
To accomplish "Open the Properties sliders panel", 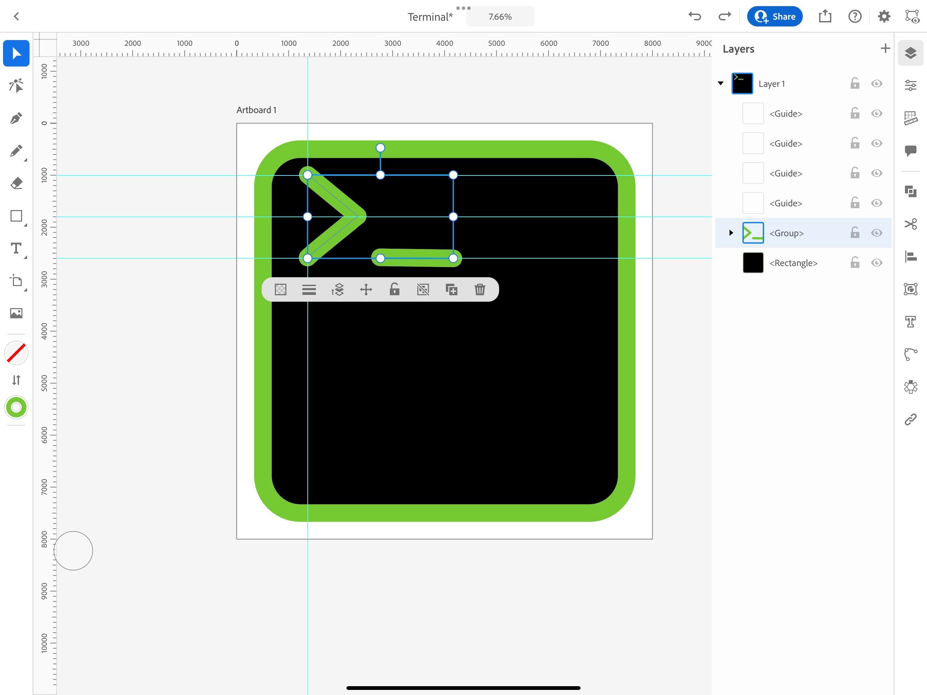I will pos(910,86).
